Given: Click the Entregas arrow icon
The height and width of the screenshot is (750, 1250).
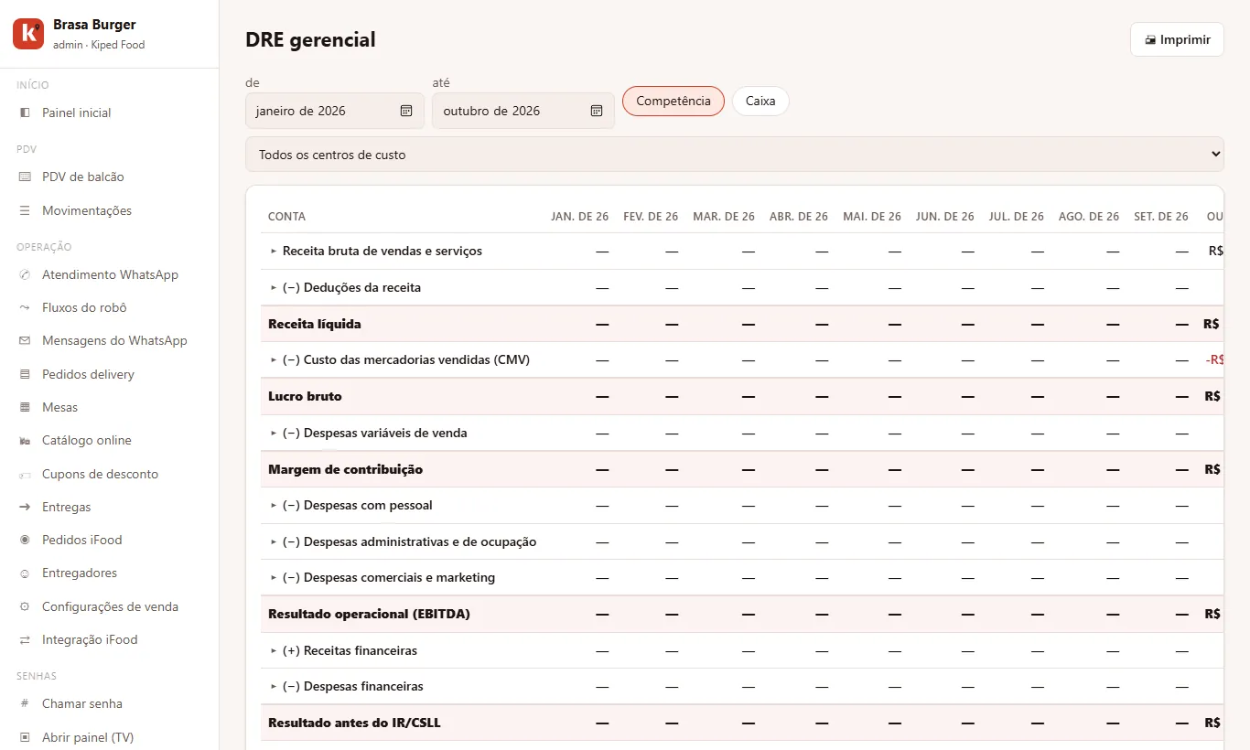Looking at the screenshot, I should pos(25,507).
